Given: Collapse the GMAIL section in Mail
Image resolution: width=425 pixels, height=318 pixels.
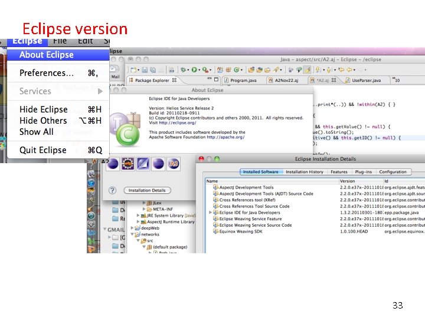Looking at the screenshot, I should [104, 229].
